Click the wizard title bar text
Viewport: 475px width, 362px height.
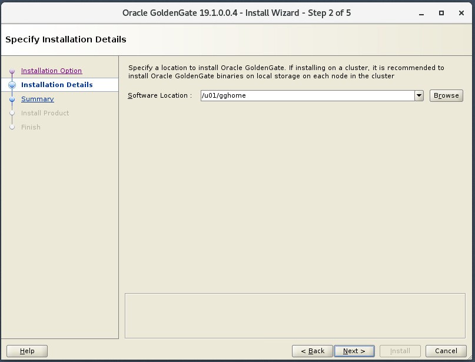(237, 13)
